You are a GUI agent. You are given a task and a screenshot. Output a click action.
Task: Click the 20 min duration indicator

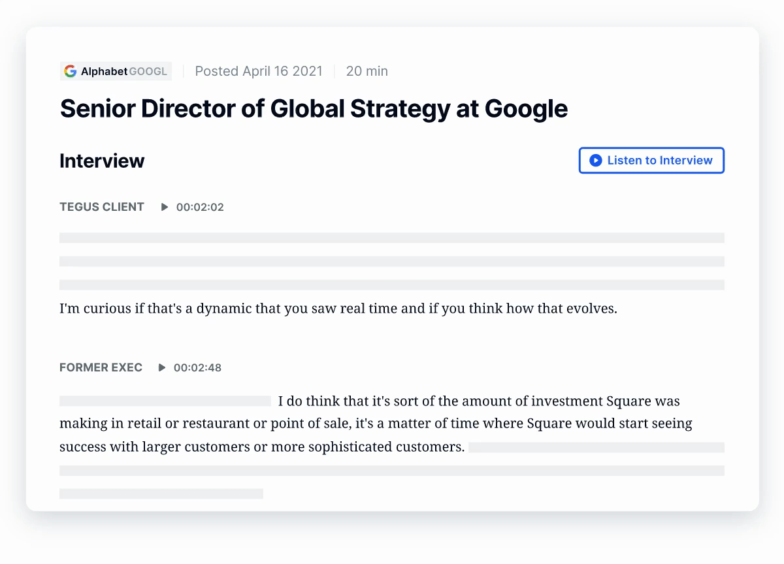tap(367, 71)
